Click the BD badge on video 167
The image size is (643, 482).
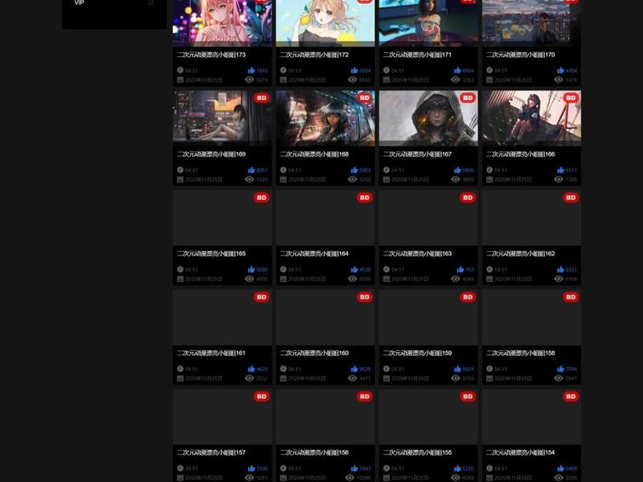point(468,97)
